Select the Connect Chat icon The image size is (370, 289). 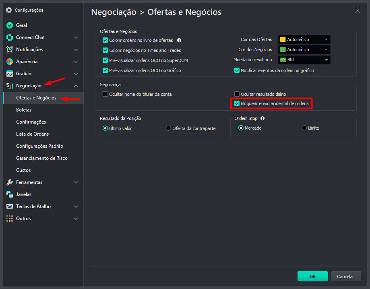[x=9, y=37]
